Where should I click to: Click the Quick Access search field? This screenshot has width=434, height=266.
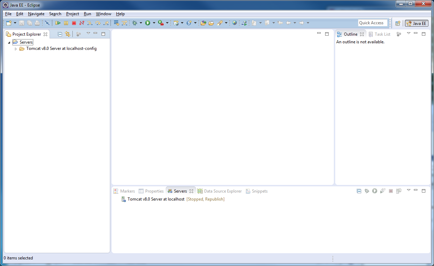tap(373, 23)
